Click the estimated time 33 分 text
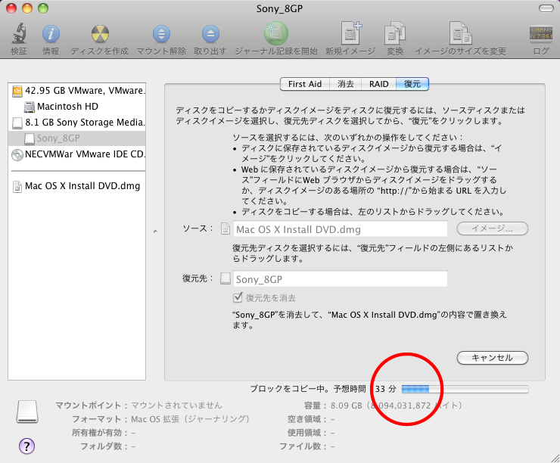Screen dimensions: 560x463 (x=386, y=389)
